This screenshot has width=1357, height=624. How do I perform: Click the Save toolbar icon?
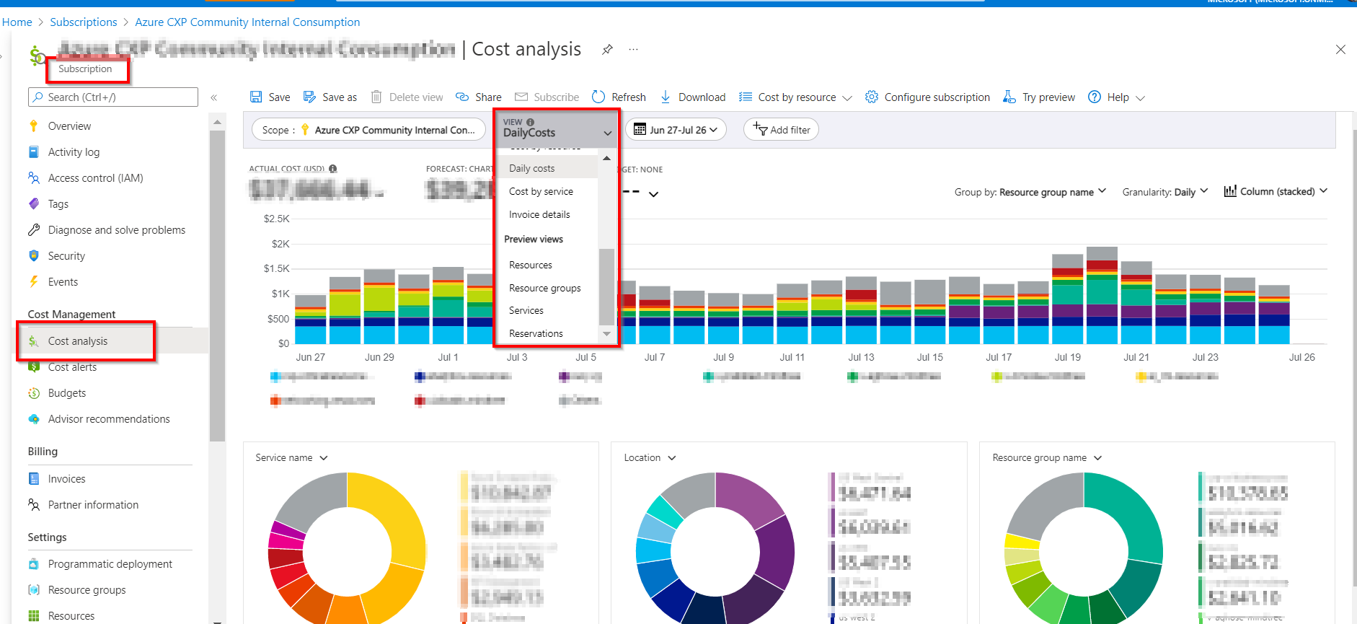tap(256, 97)
